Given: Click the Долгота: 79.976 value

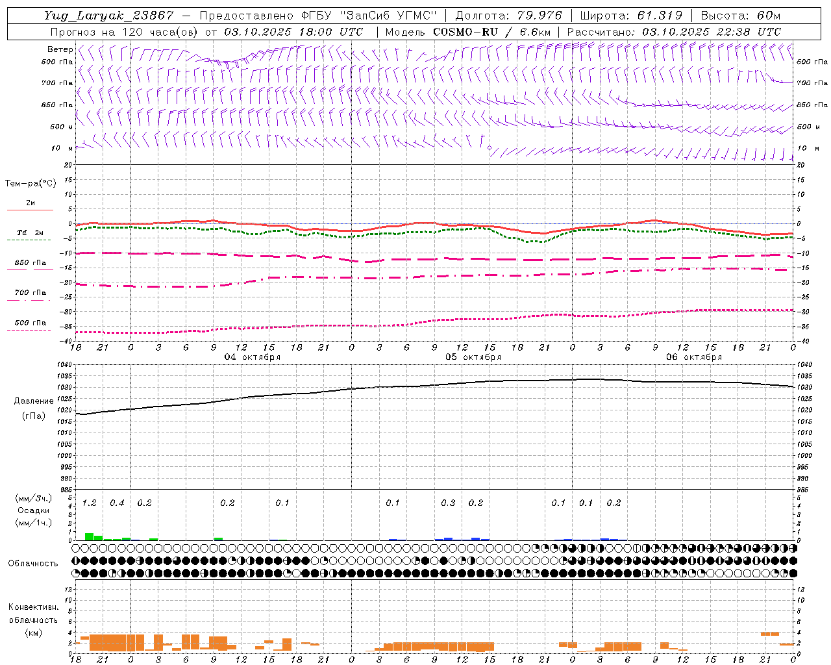Looking at the screenshot, I should 508,16.
